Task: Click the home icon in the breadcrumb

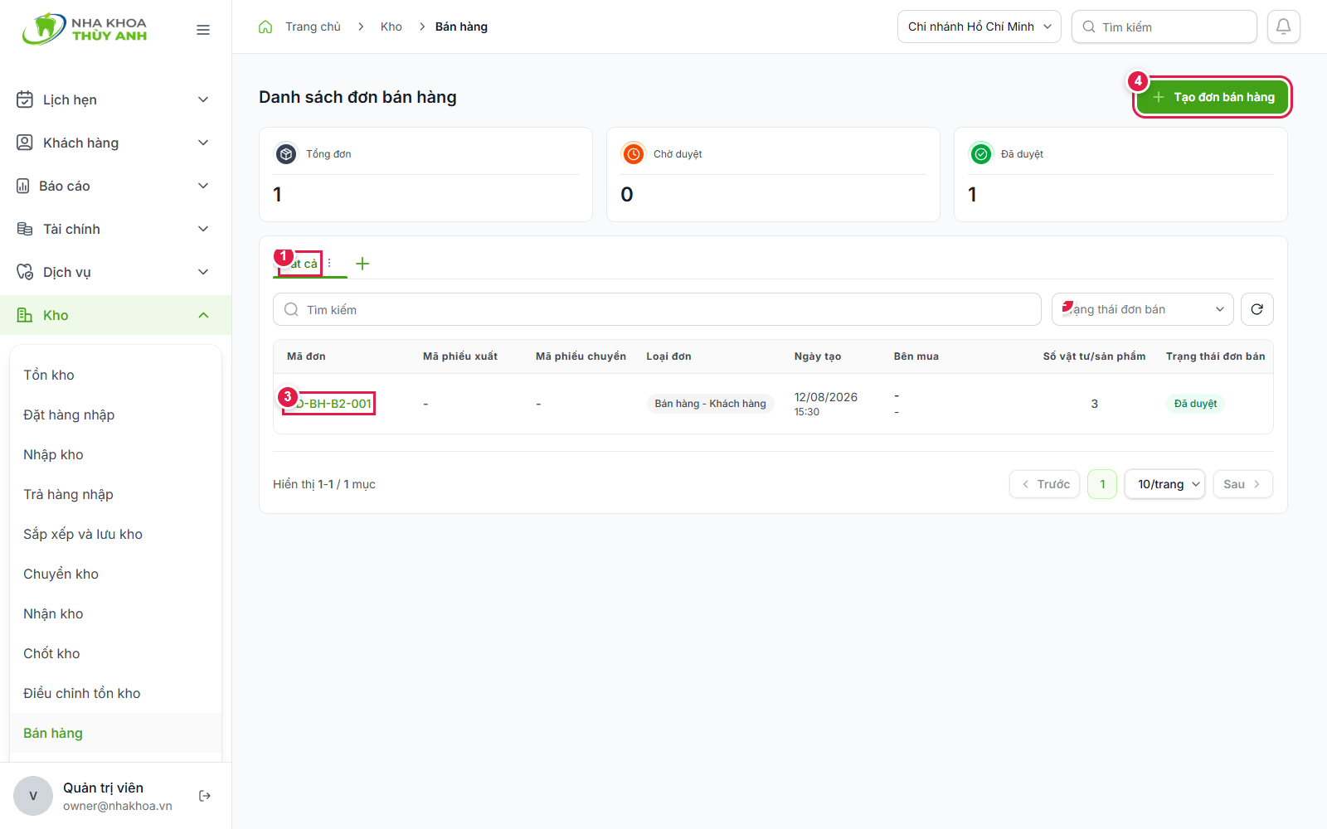Action: [x=265, y=27]
